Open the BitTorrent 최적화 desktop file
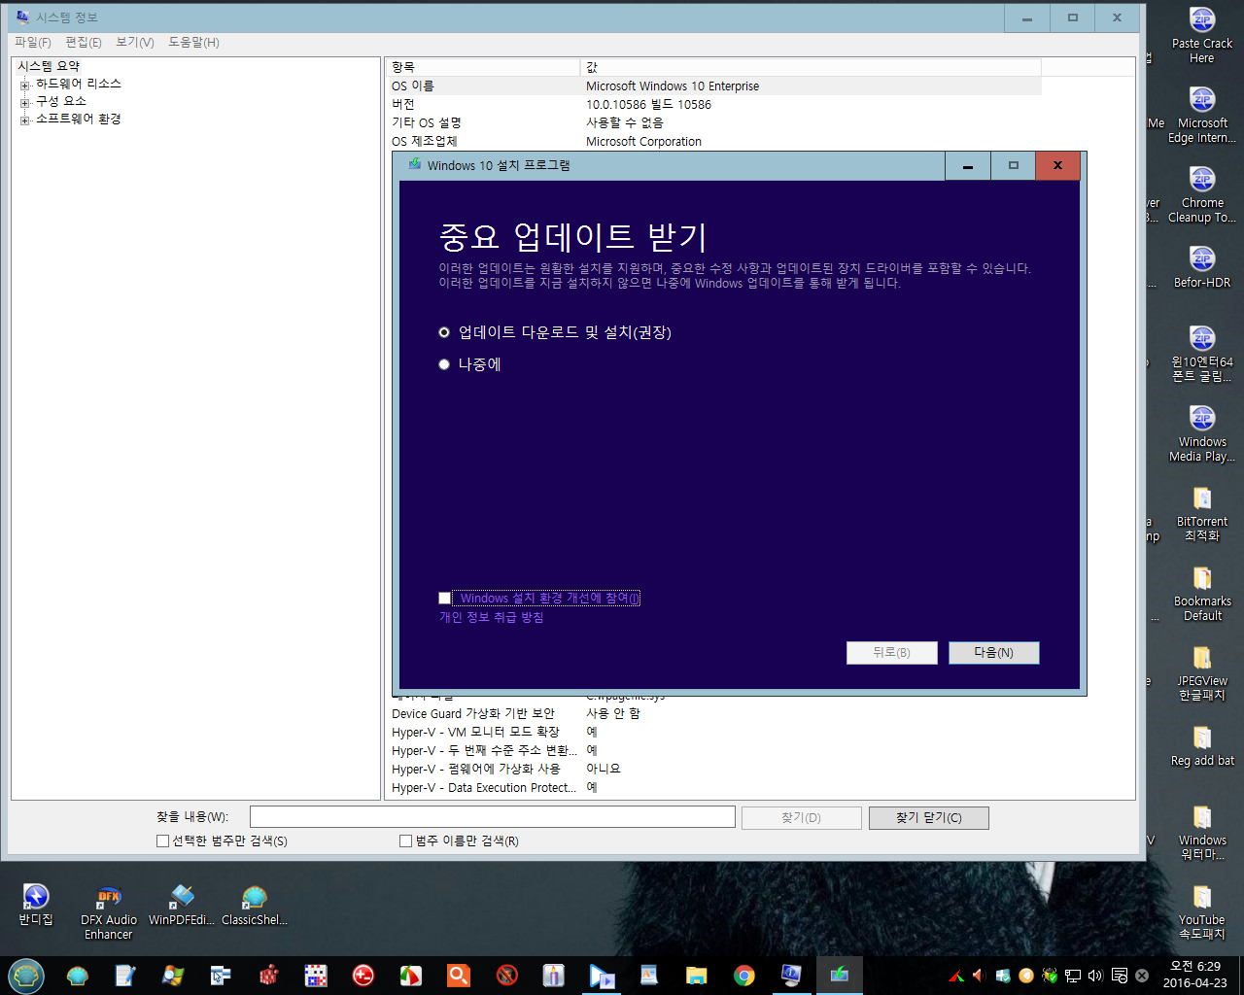1244x995 pixels. click(1202, 513)
